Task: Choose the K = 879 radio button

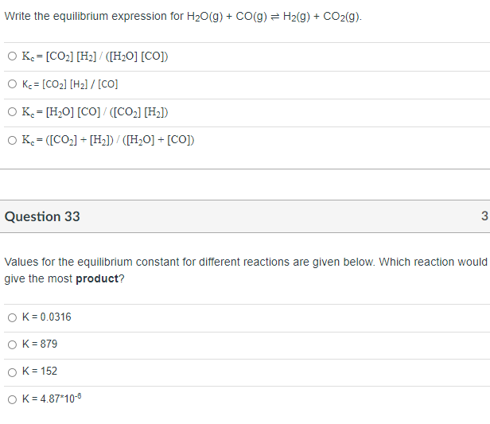Action: (x=12, y=344)
